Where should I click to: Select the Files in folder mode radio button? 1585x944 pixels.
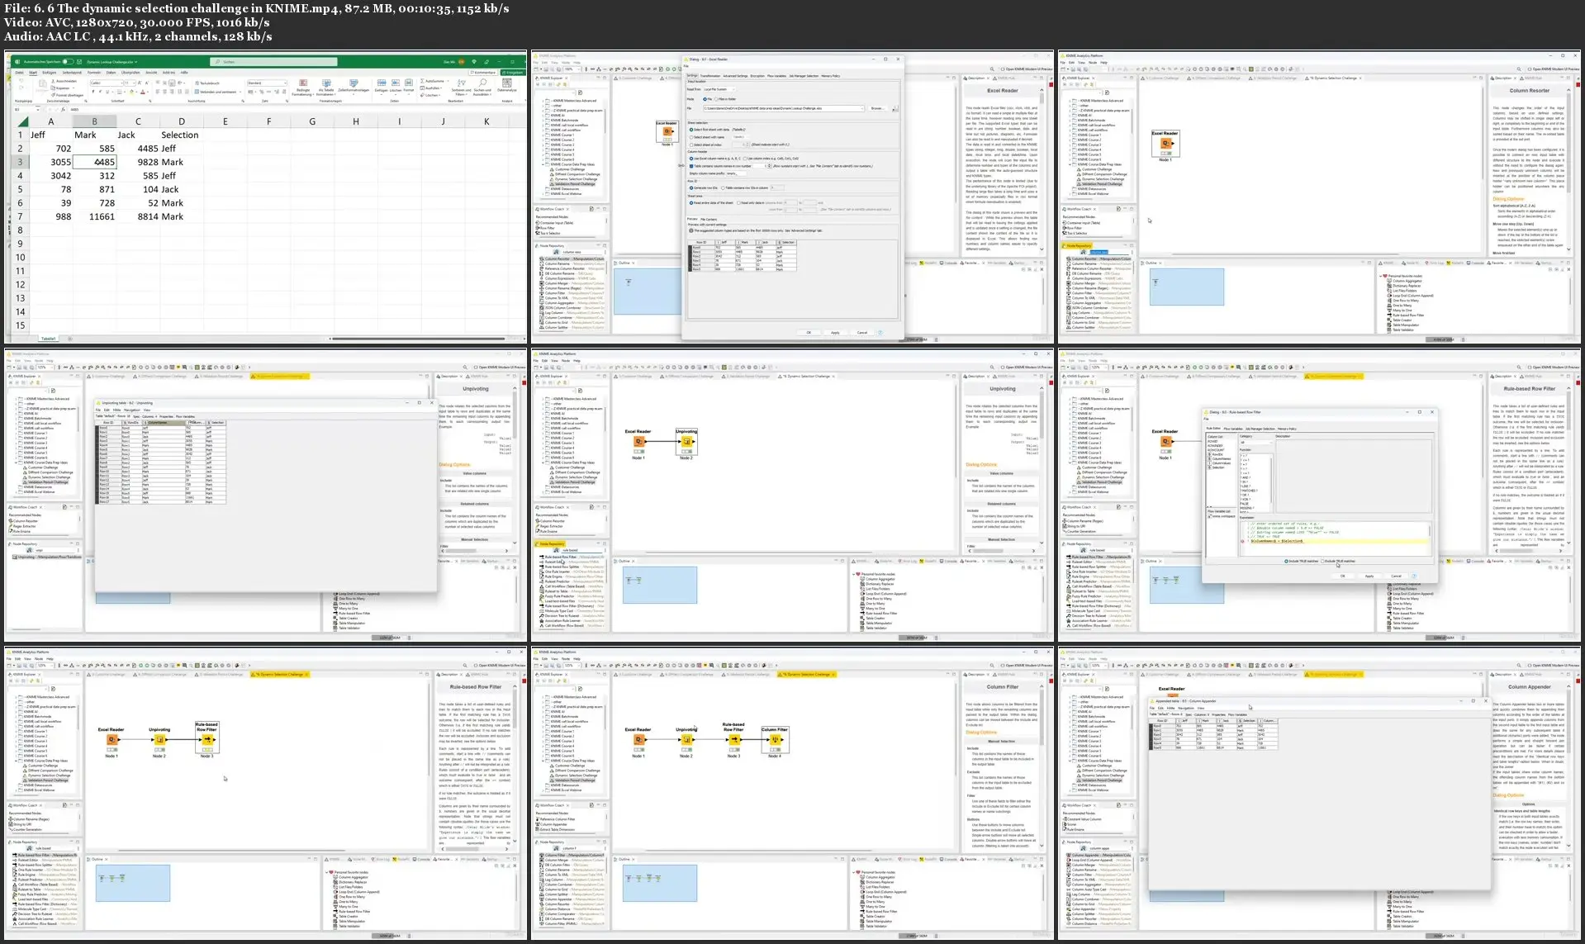[x=716, y=99]
